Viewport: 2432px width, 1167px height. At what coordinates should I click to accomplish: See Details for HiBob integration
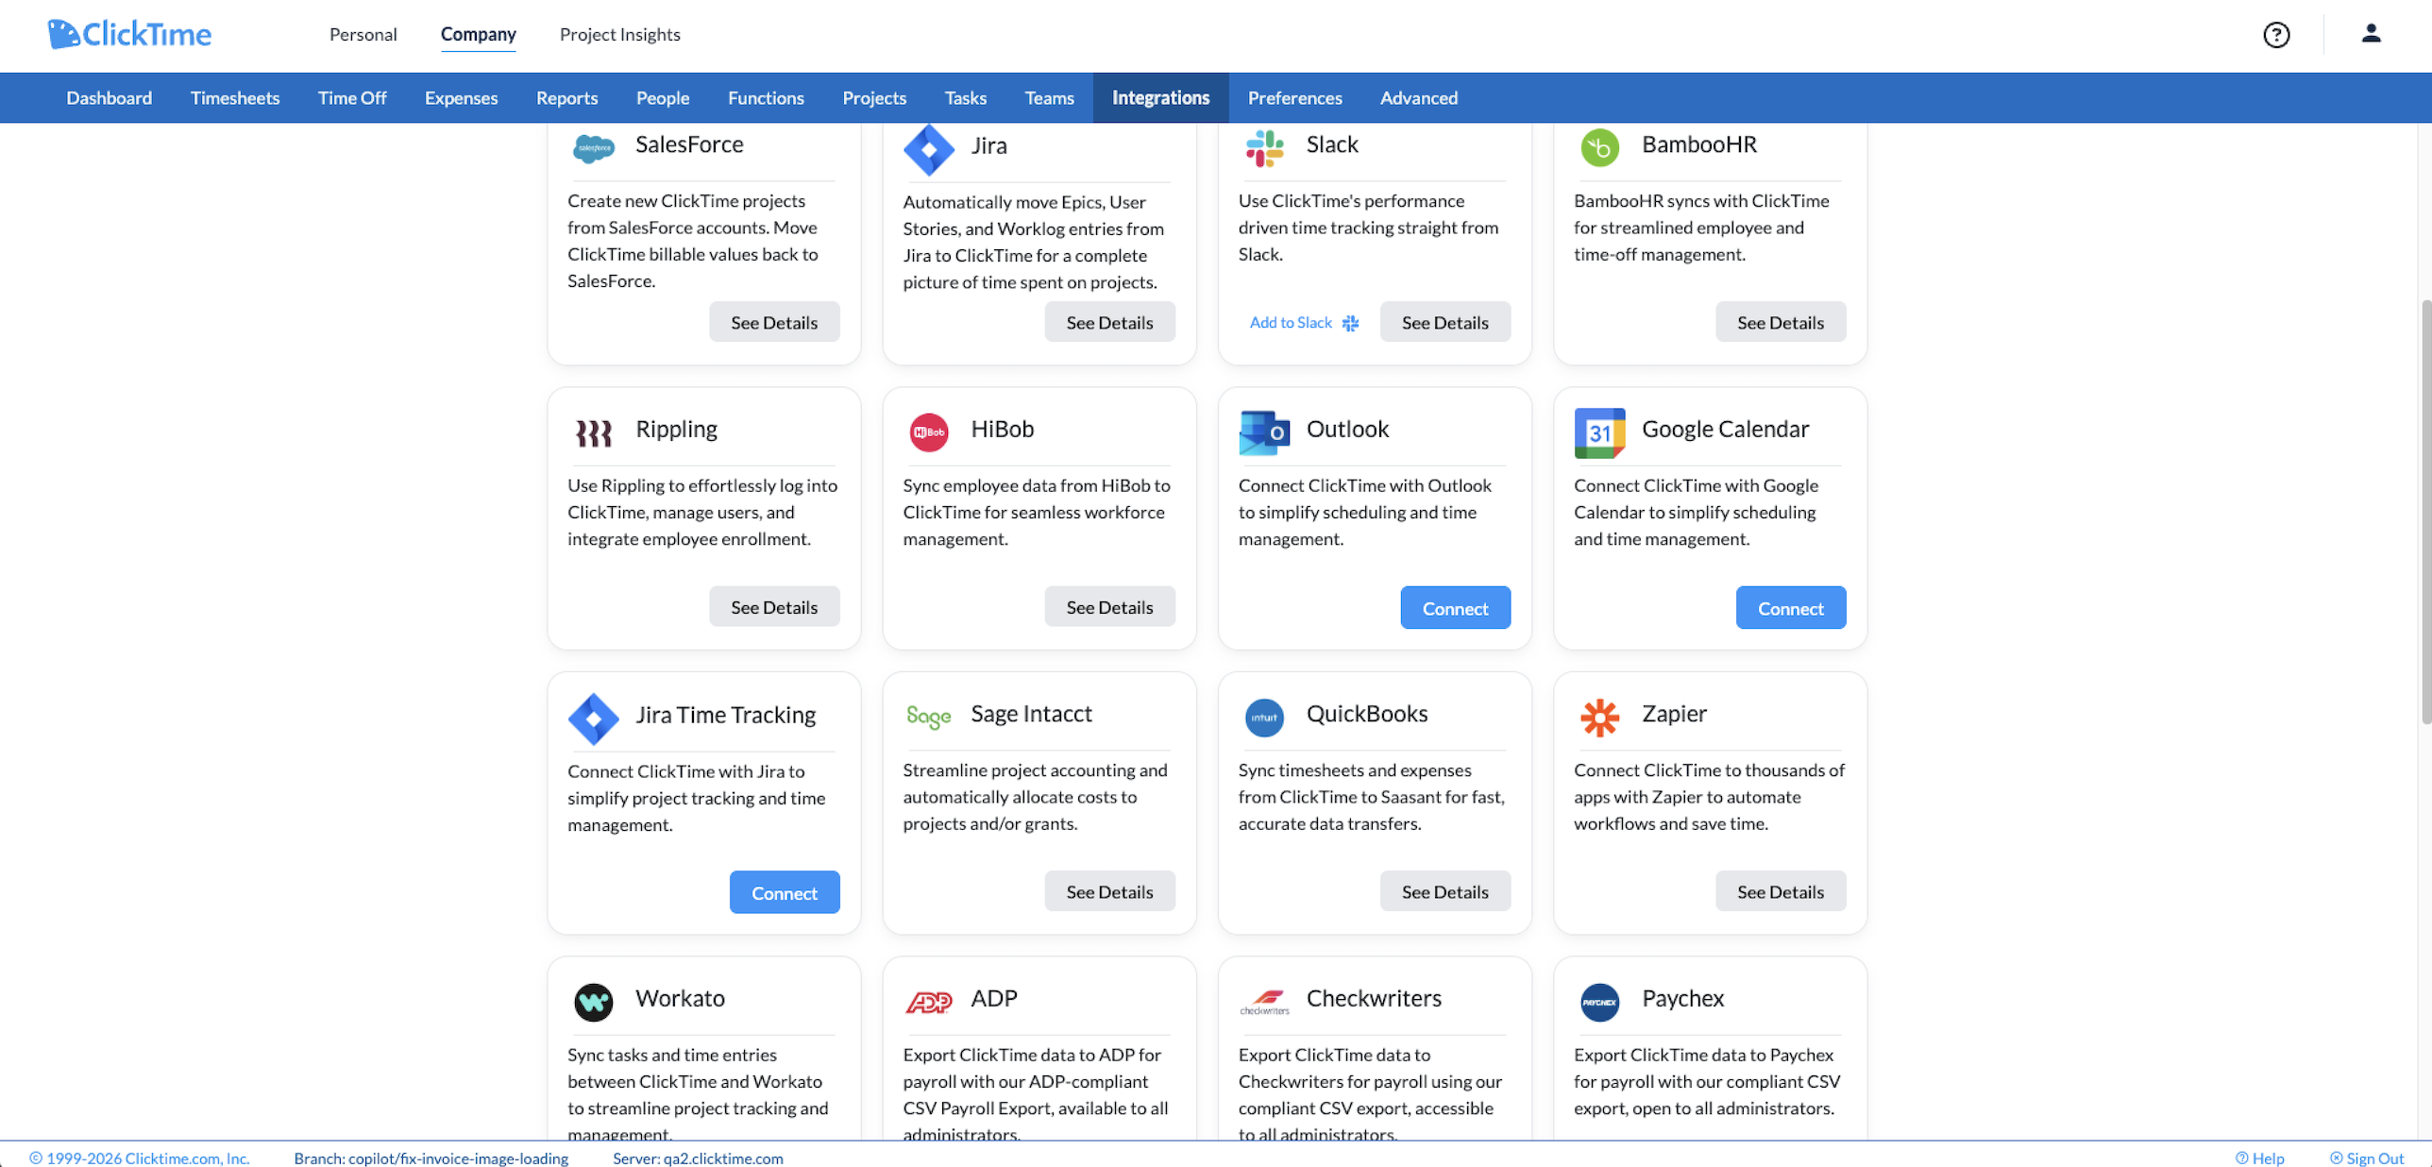click(x=1109, y=607)
